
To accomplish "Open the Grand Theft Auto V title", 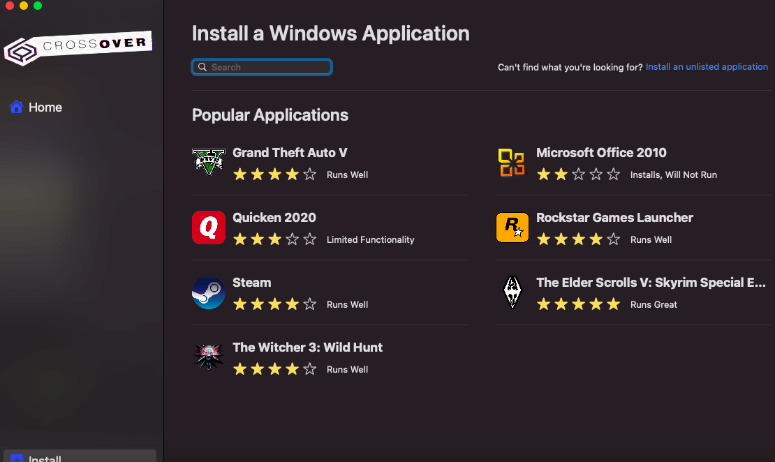I will tap(290, 153).
